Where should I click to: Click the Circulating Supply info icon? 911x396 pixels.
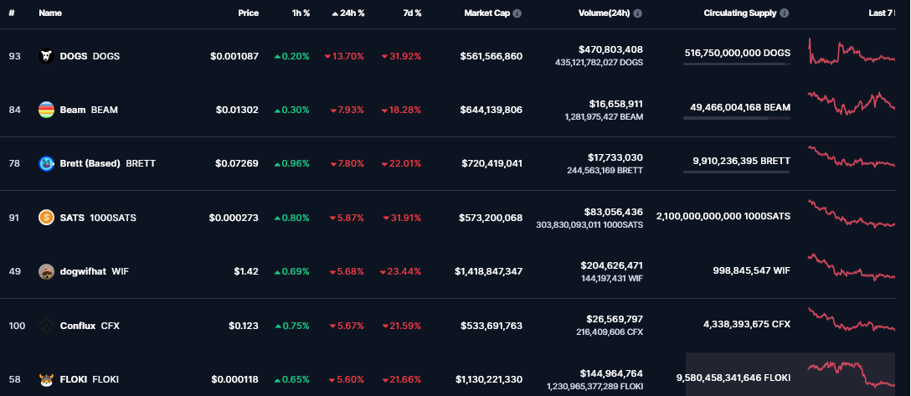(x=785, y=13)
